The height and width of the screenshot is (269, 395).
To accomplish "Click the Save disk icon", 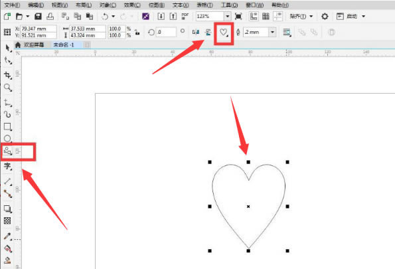I will [38, 17].
